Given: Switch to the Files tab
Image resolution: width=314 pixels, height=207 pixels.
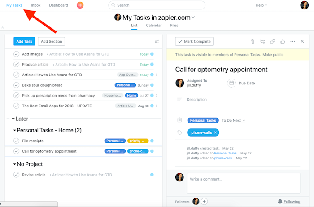Looking at the screenshot, I should coord(174,26).
